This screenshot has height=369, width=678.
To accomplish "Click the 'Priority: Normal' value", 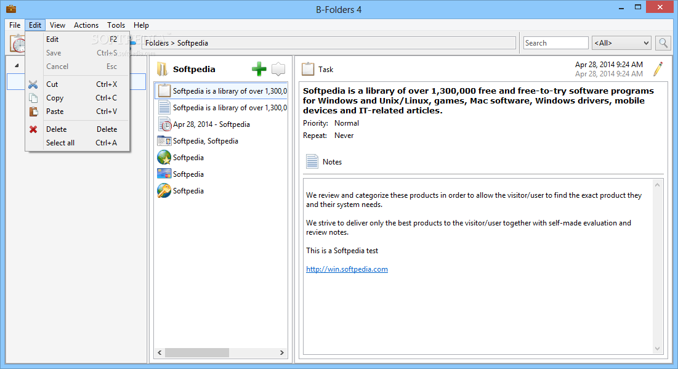I will click(346, 123).
